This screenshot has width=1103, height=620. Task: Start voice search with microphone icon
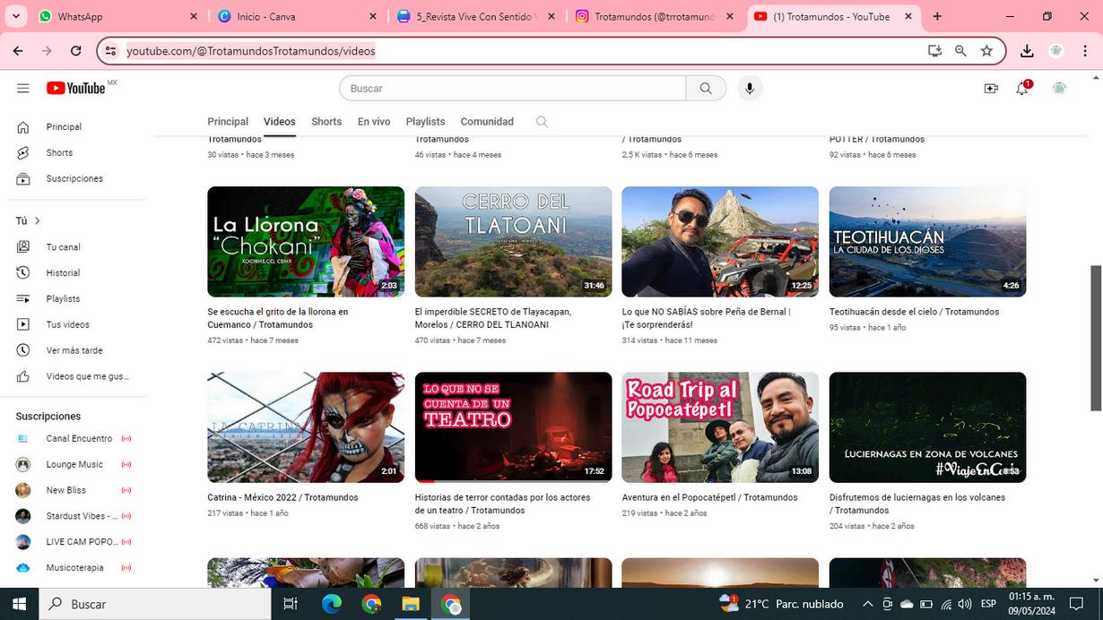pos(750,88)
